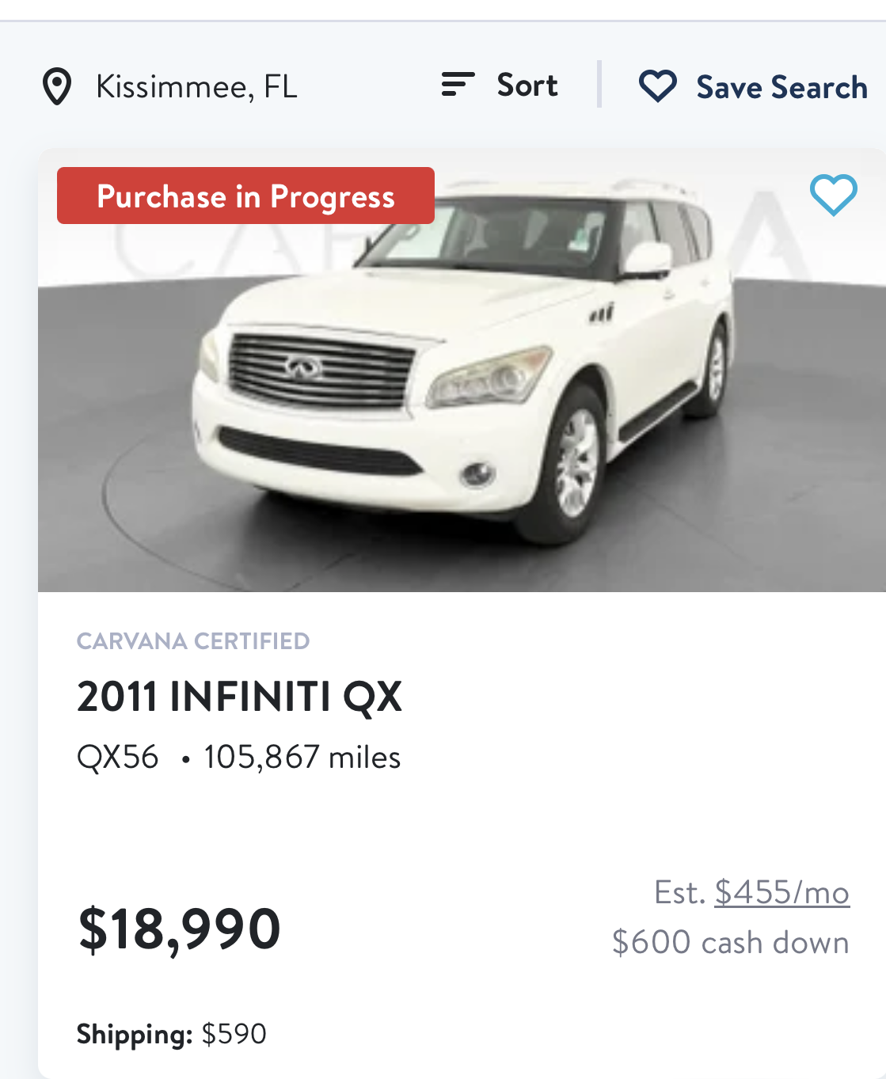This screenshot has width=886, height=1079.
Task: Click the QX56 trim text
Action: [118, 757]
